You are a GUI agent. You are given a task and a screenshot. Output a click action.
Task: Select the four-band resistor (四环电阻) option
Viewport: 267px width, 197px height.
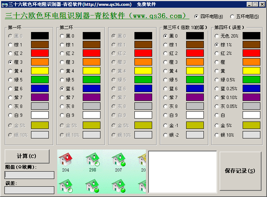(208, 17)
